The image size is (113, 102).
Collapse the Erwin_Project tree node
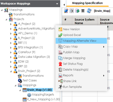(x=11, y=71)
